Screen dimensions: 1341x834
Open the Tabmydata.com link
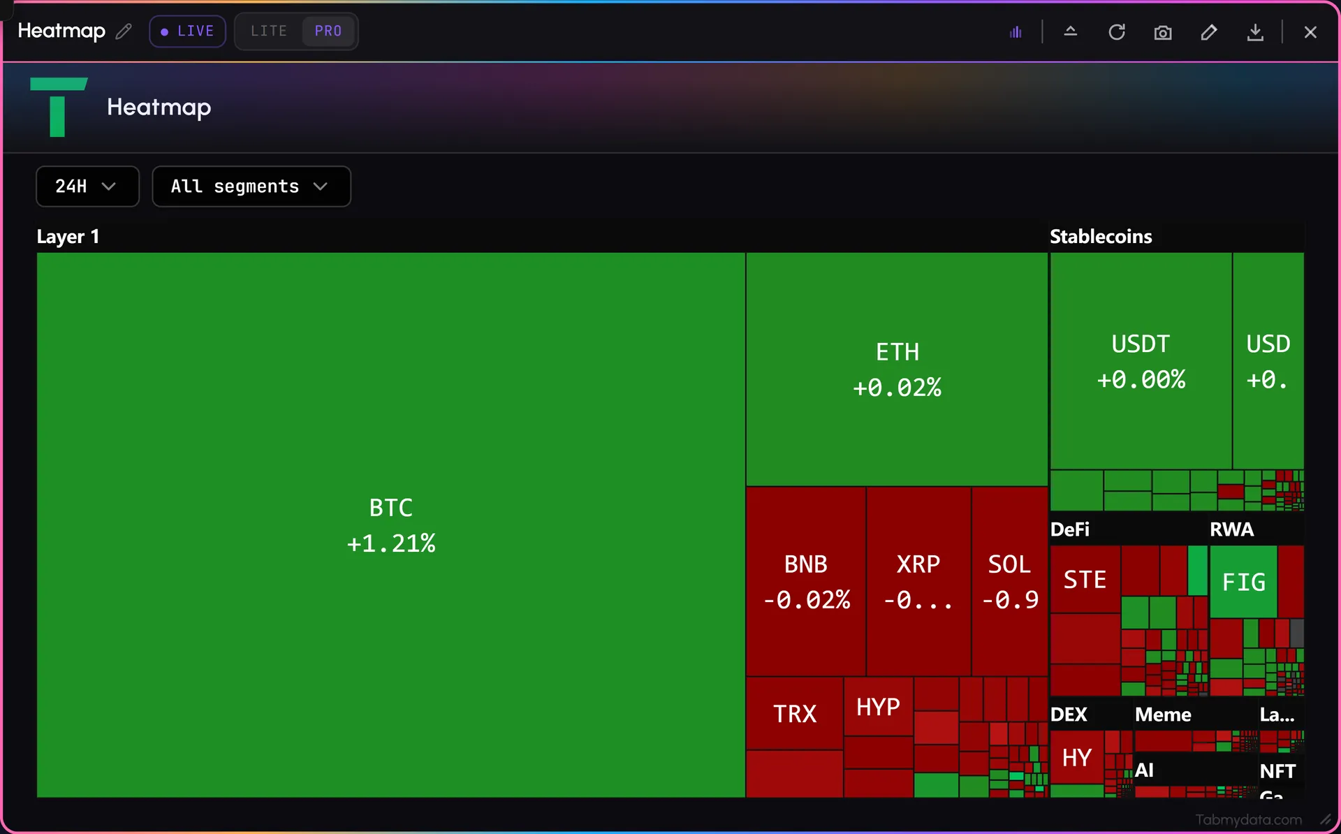(1248, 819)
